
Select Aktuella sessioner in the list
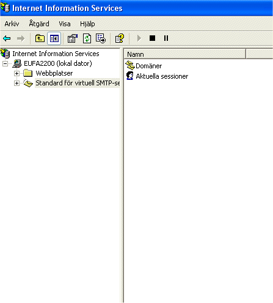pos(162,76)
